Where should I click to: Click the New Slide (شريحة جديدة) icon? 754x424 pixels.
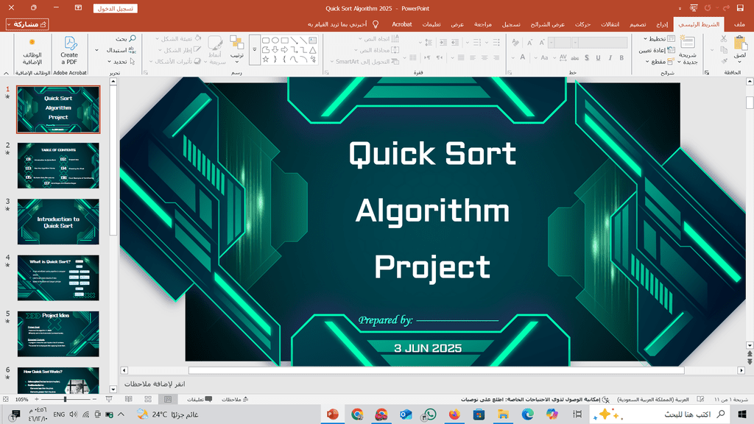point(688,49)
